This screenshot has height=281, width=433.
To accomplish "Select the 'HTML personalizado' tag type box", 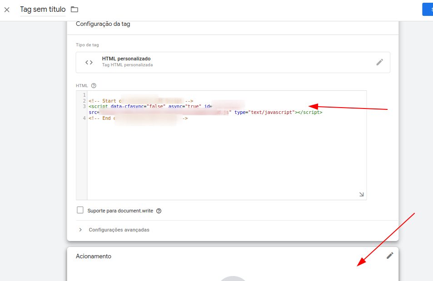I will (233, 62).
